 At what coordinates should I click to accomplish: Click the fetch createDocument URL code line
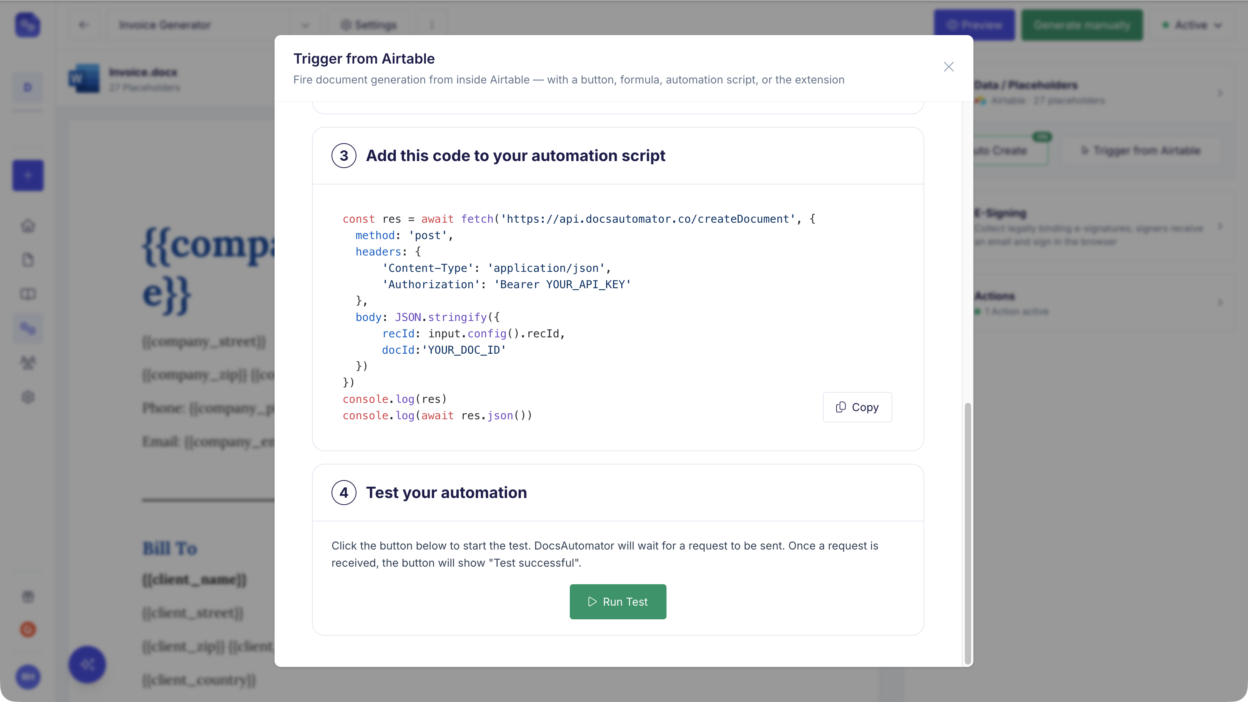point(579,219)
